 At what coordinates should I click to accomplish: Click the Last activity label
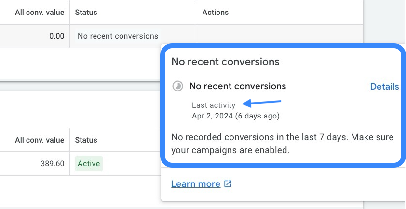[214, 105]
